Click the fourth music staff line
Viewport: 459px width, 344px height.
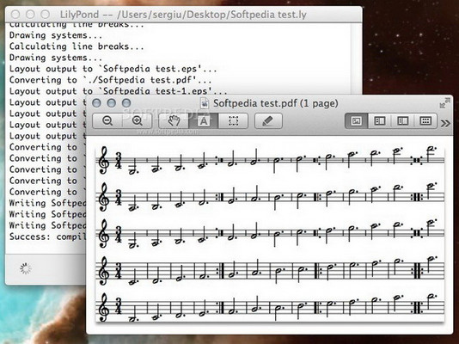click(x=270, y=270)
